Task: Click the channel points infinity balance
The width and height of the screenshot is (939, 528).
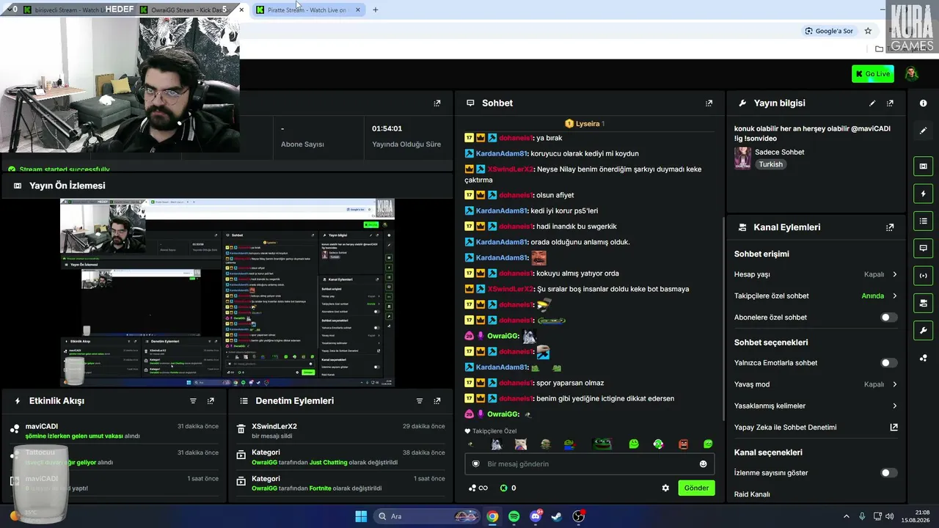Action: 478,488
